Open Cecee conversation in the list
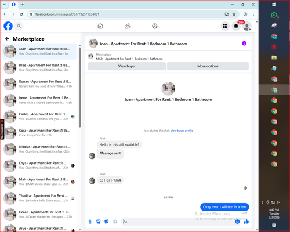The height and width of the screenshot is (232, 290). [39, 215]
